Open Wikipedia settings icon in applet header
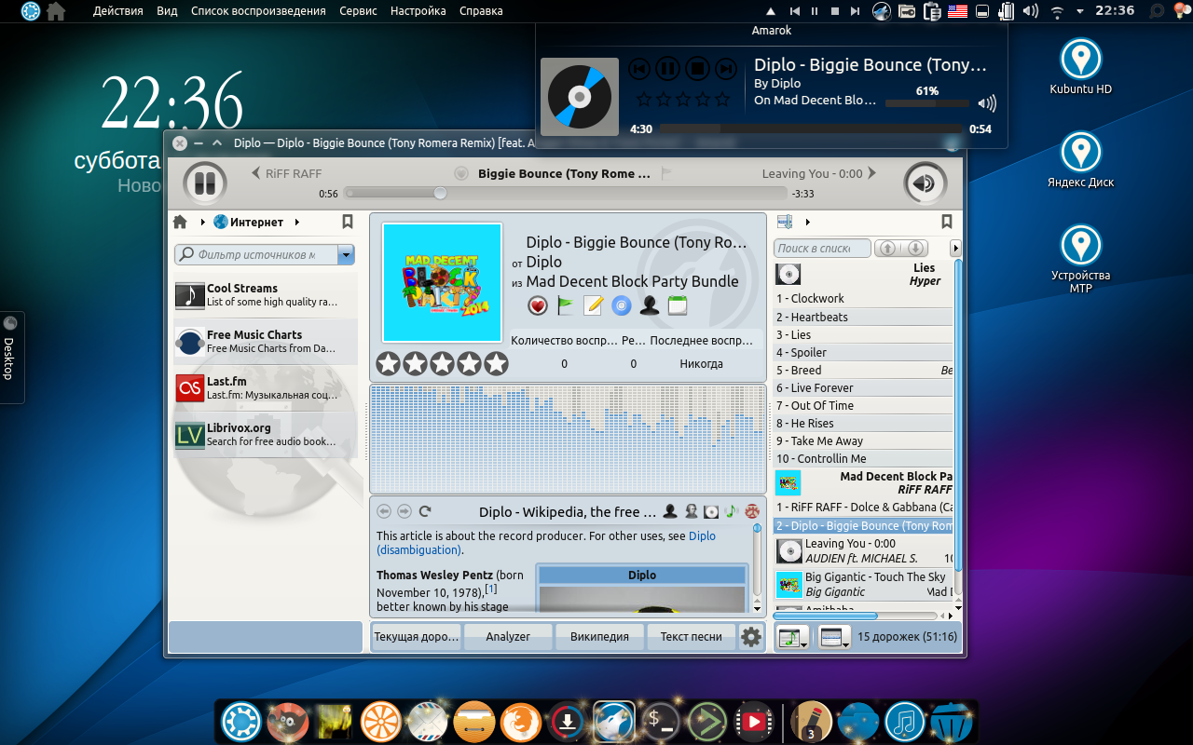This screenshot has width=1193, height=745. pyautogui.click(x=752, y=511)
